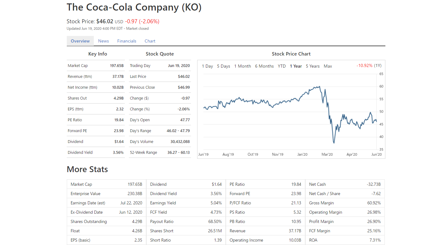
Task: Click Shares Outstanding label in More Stats
Action: tap(89, 222)
